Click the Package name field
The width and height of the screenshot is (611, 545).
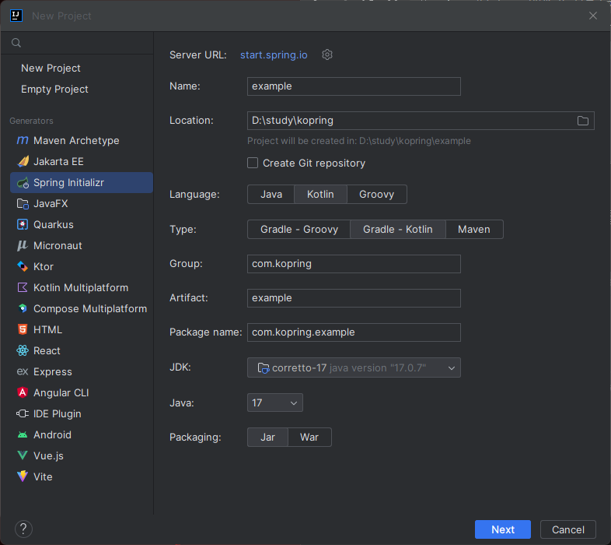[354, 332]
